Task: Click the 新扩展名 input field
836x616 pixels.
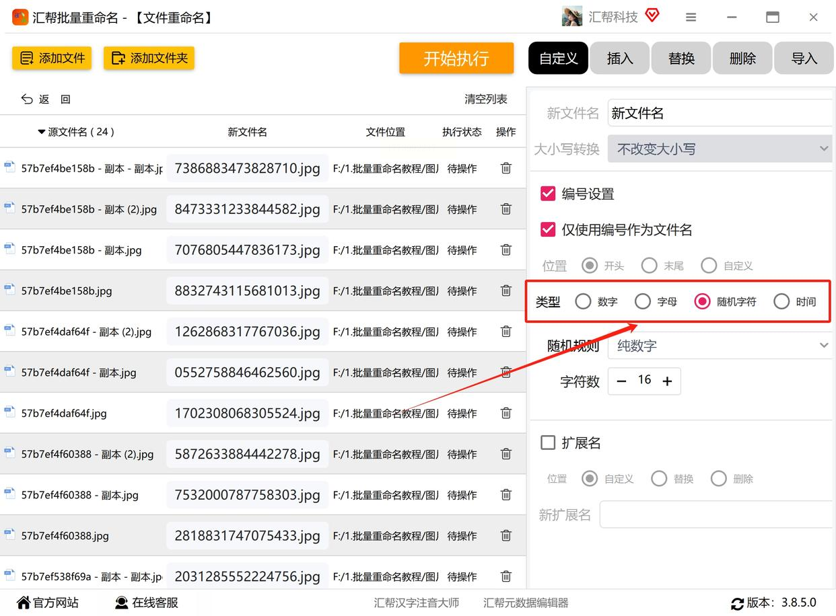Action: 718,515
